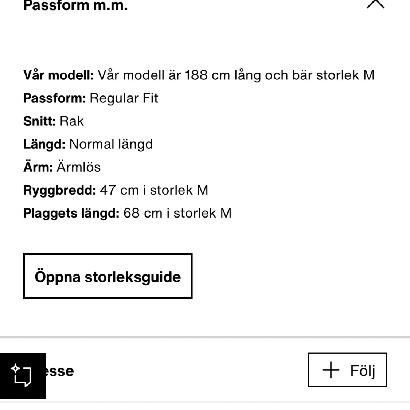Click the "Normal längd" value text
Image resolution: width=410 pixels, height=410 pixels.
pos(111,144)
